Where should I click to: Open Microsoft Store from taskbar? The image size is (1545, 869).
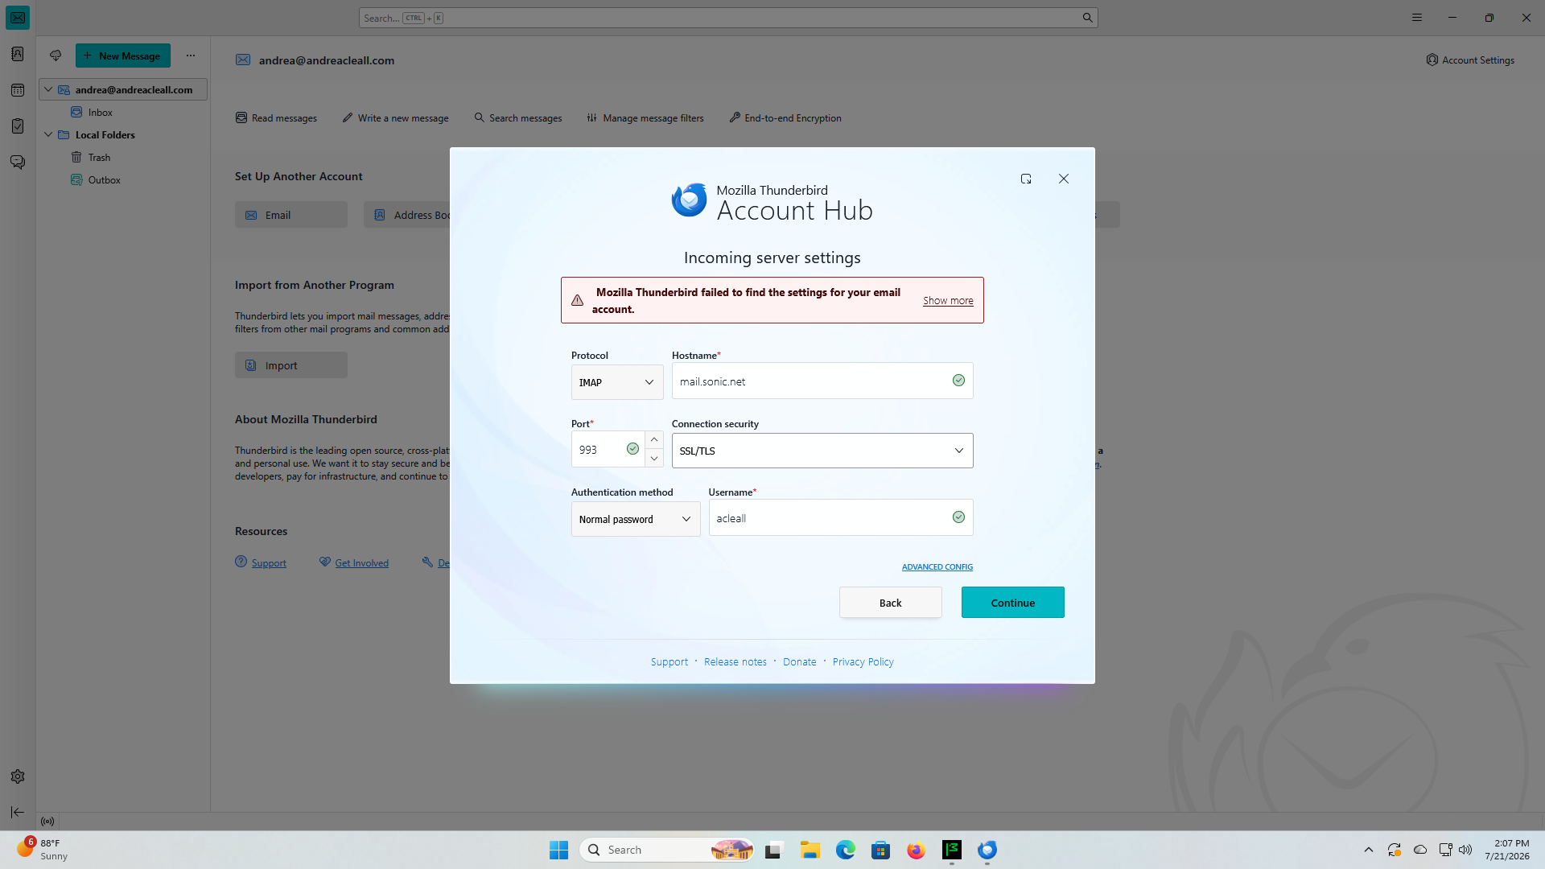(880, 850)
